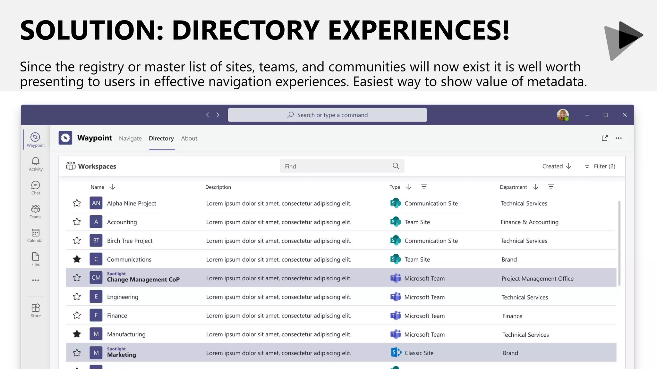Click the workspace list vertical scrollbar
Image resolution: width=657 pixels, height=369 pixels.
619,243
